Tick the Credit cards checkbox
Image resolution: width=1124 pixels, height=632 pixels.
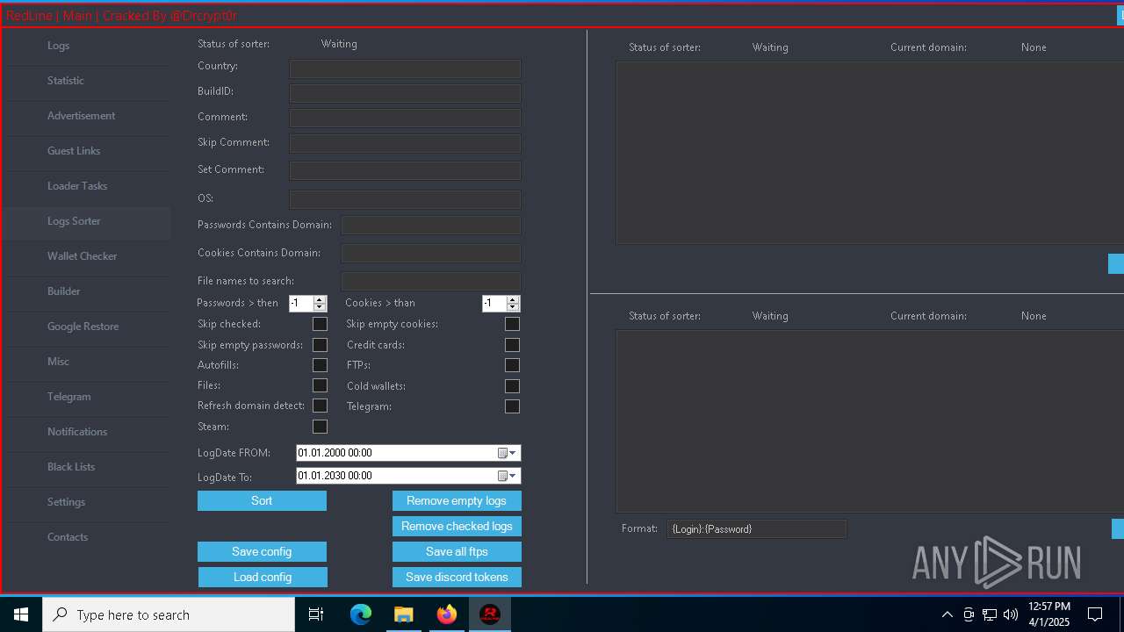click(x=512, y=345)
